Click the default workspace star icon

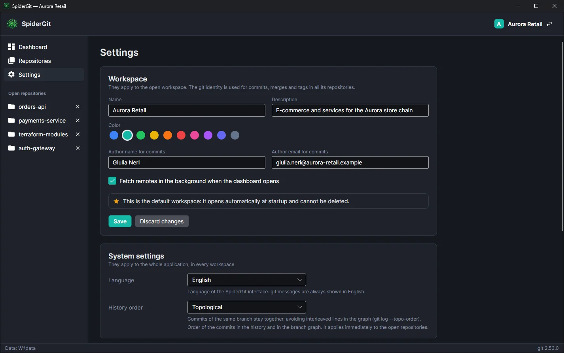(x=116, y=201)
